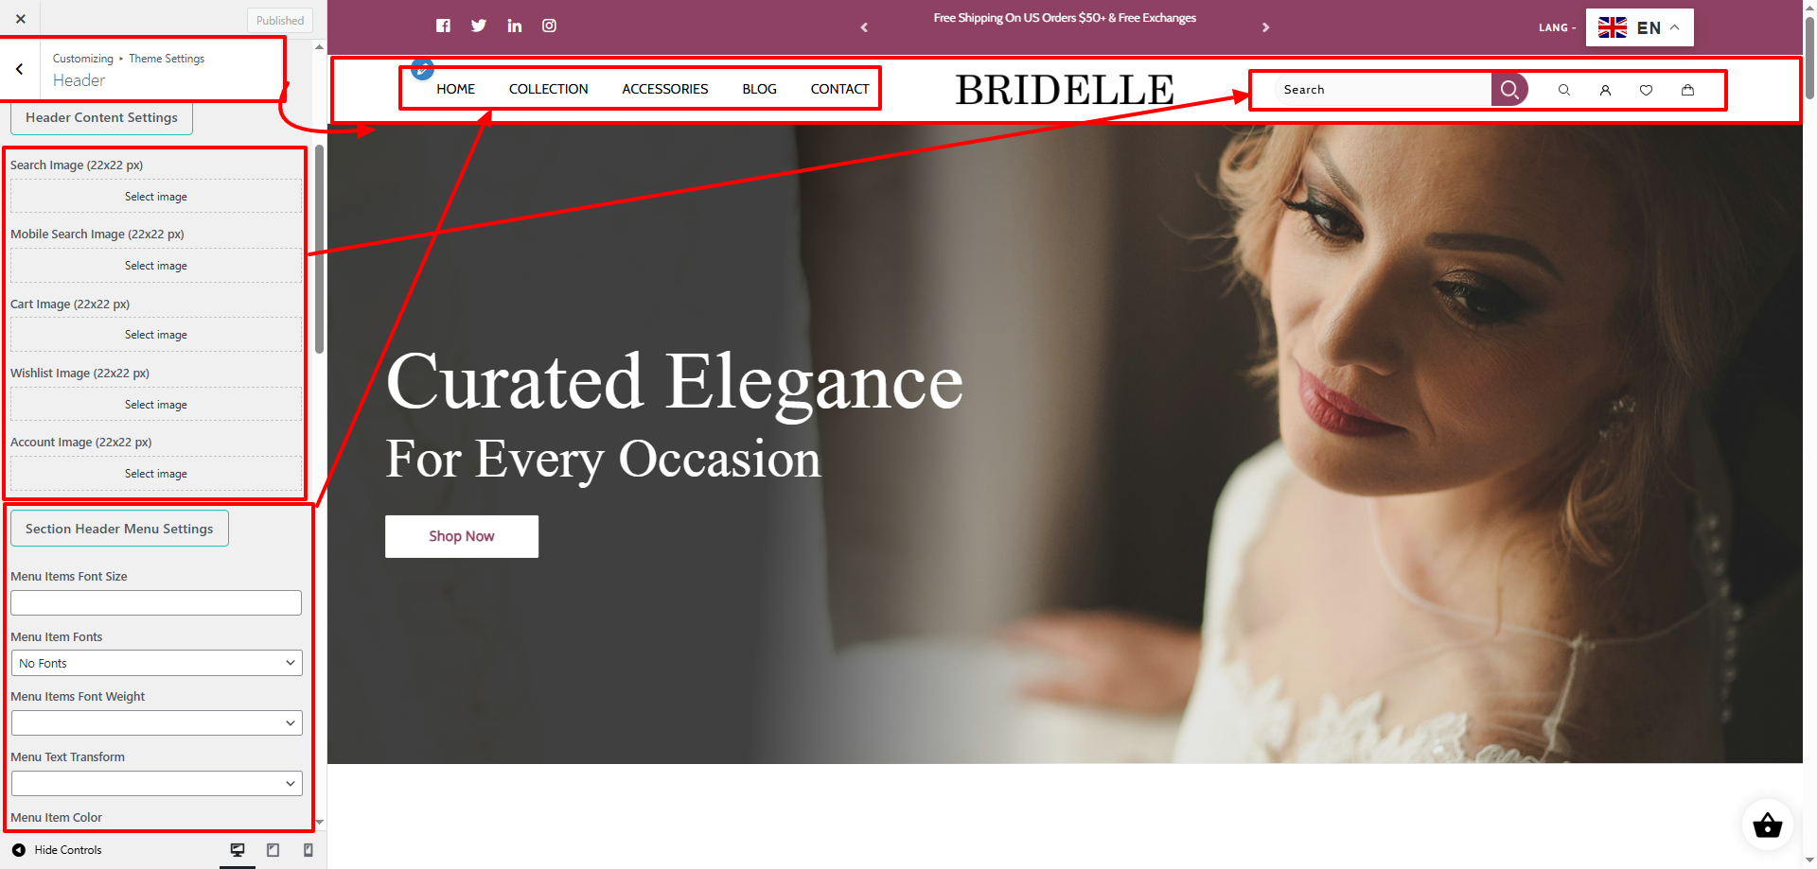Open the Facebook social icon
This screenshot has width=1817, height=869.
pos(443,26)
